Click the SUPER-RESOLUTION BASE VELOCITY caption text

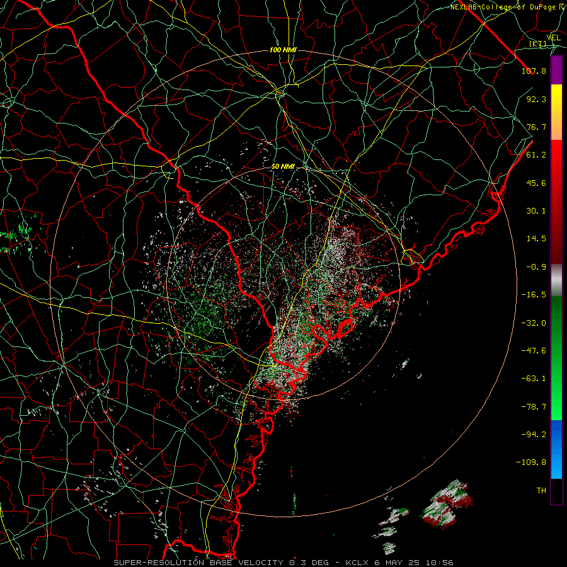click(x=198, y=563)
